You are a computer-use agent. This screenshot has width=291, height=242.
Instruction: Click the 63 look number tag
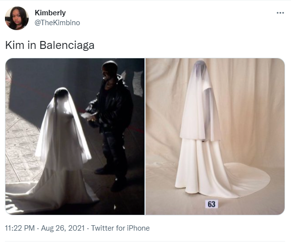(x=212, y=204)
